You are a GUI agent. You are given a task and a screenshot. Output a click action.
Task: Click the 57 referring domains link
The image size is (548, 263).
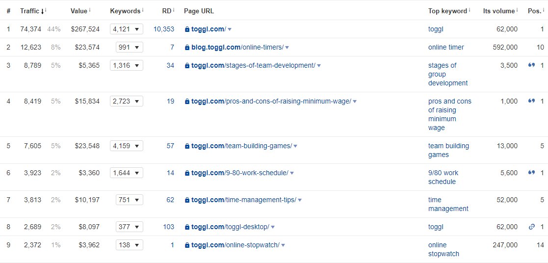[x=170, y=146]
